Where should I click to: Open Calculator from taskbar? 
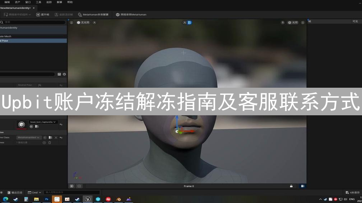(x=26, y=199)
